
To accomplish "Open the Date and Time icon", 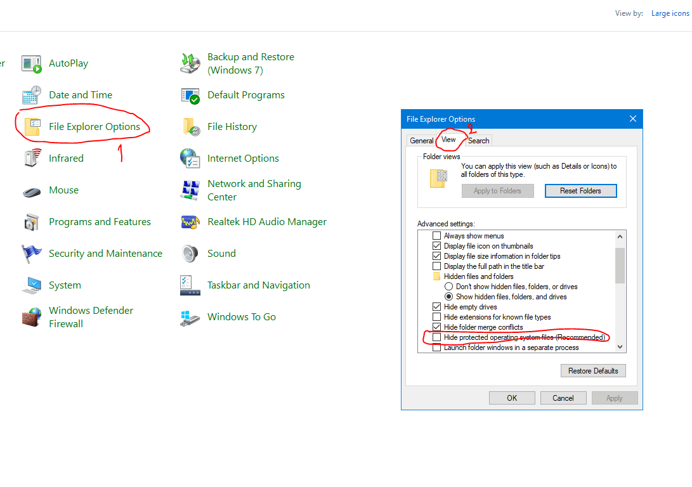I will tap(31, 95).
